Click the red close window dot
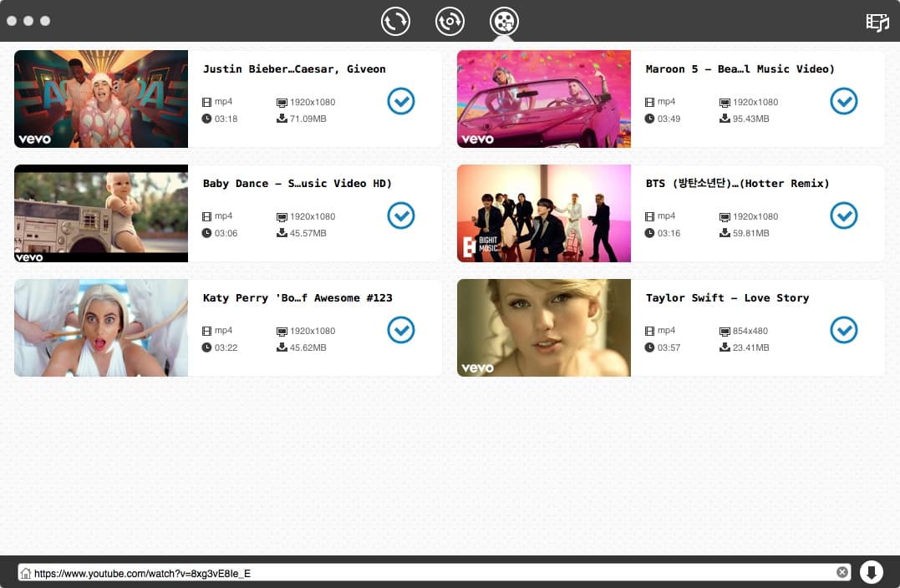Image resolution: width=900 pixels, height=588 pixels. [12, 21]
